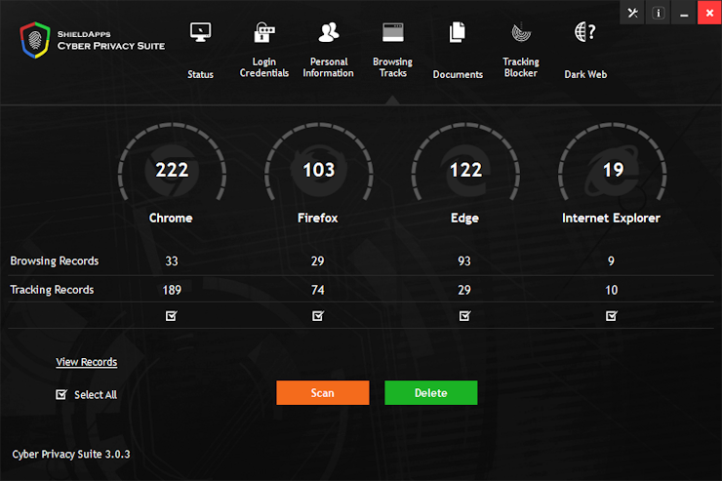Close the Cyber Privacy Suite window

pos(709,13)
